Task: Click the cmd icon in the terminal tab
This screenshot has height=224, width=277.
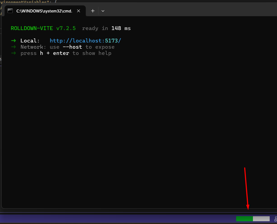Action: (10, 11)
